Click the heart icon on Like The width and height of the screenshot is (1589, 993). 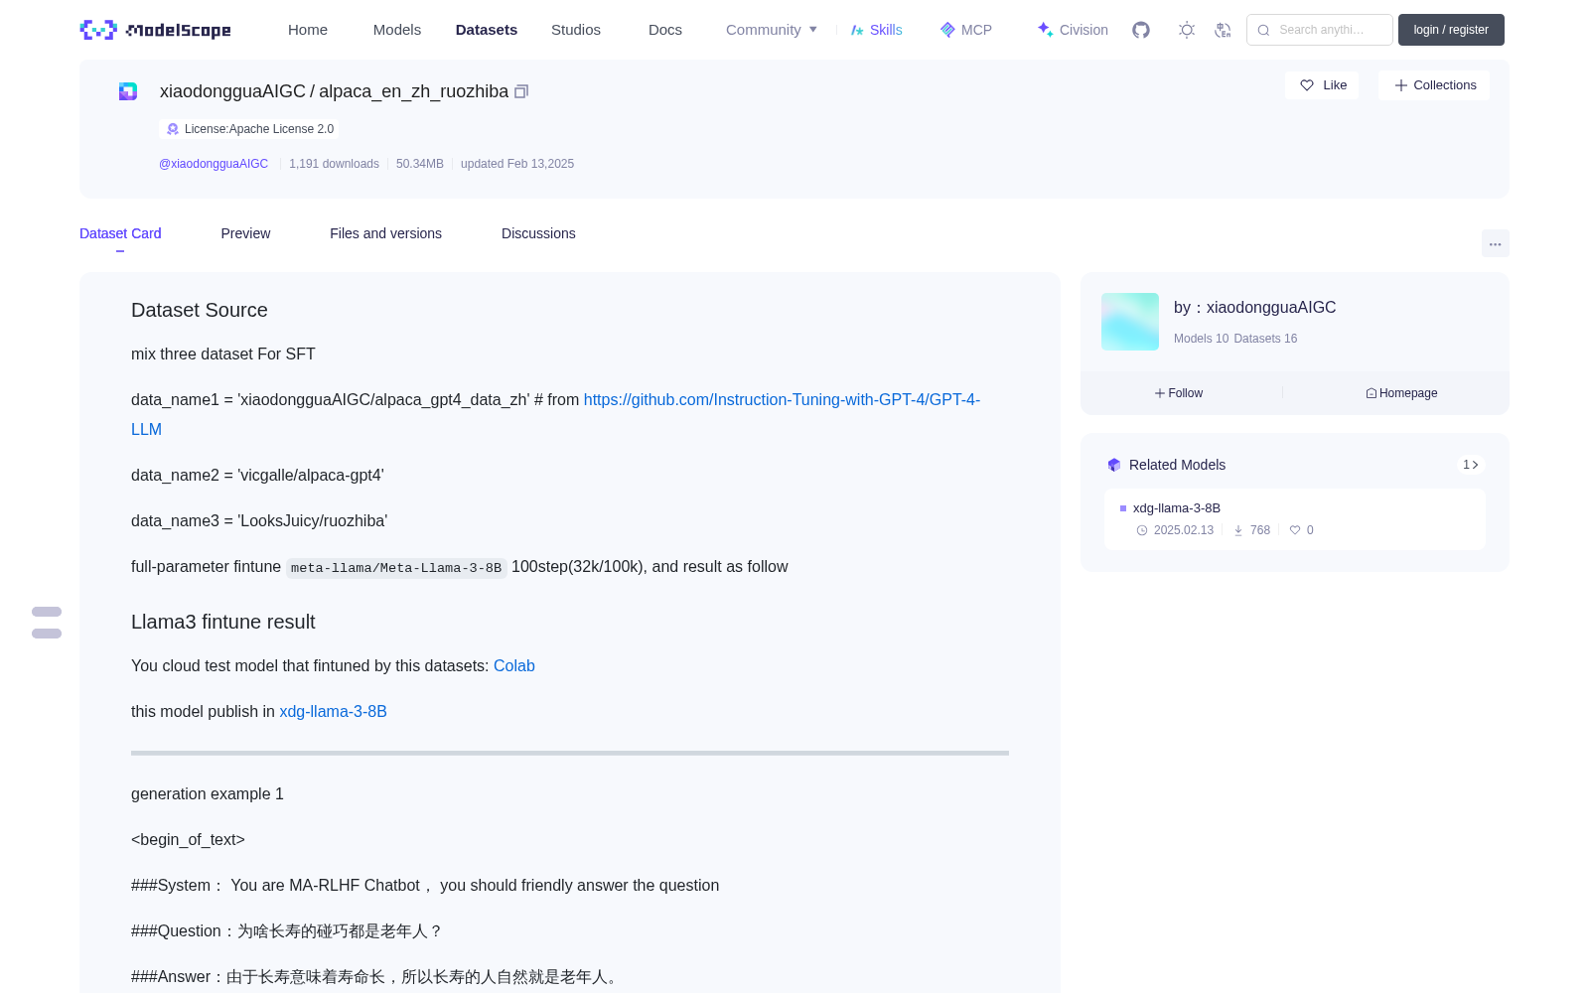[x=1307, y=85]
